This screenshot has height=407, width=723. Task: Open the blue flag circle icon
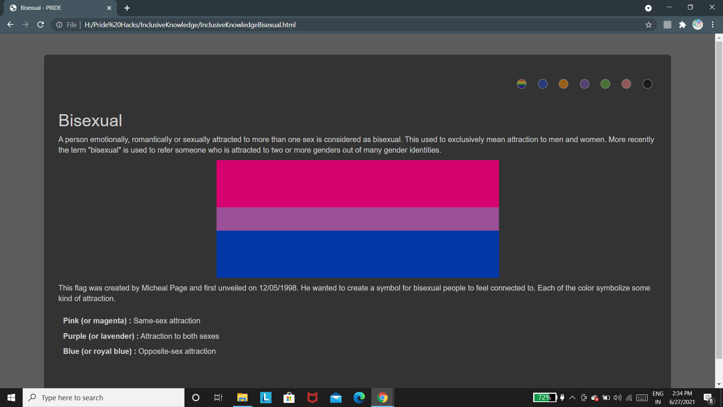click(543, 84)
